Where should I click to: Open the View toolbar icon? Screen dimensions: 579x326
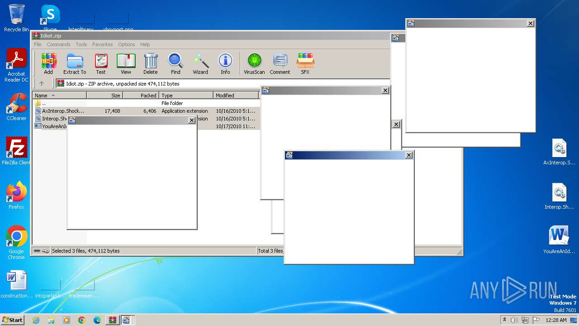point(126,64)
